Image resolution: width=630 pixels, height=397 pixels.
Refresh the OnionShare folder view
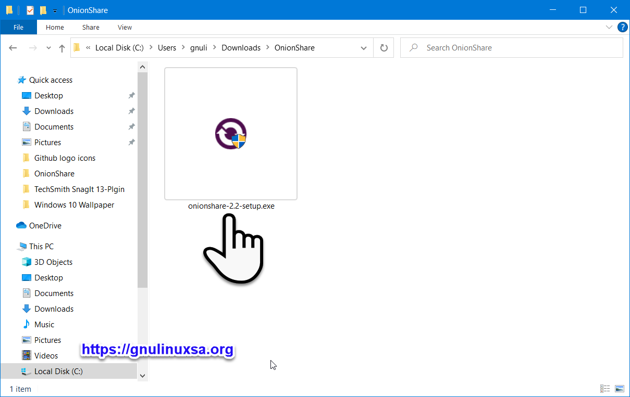tap(384, 48)
